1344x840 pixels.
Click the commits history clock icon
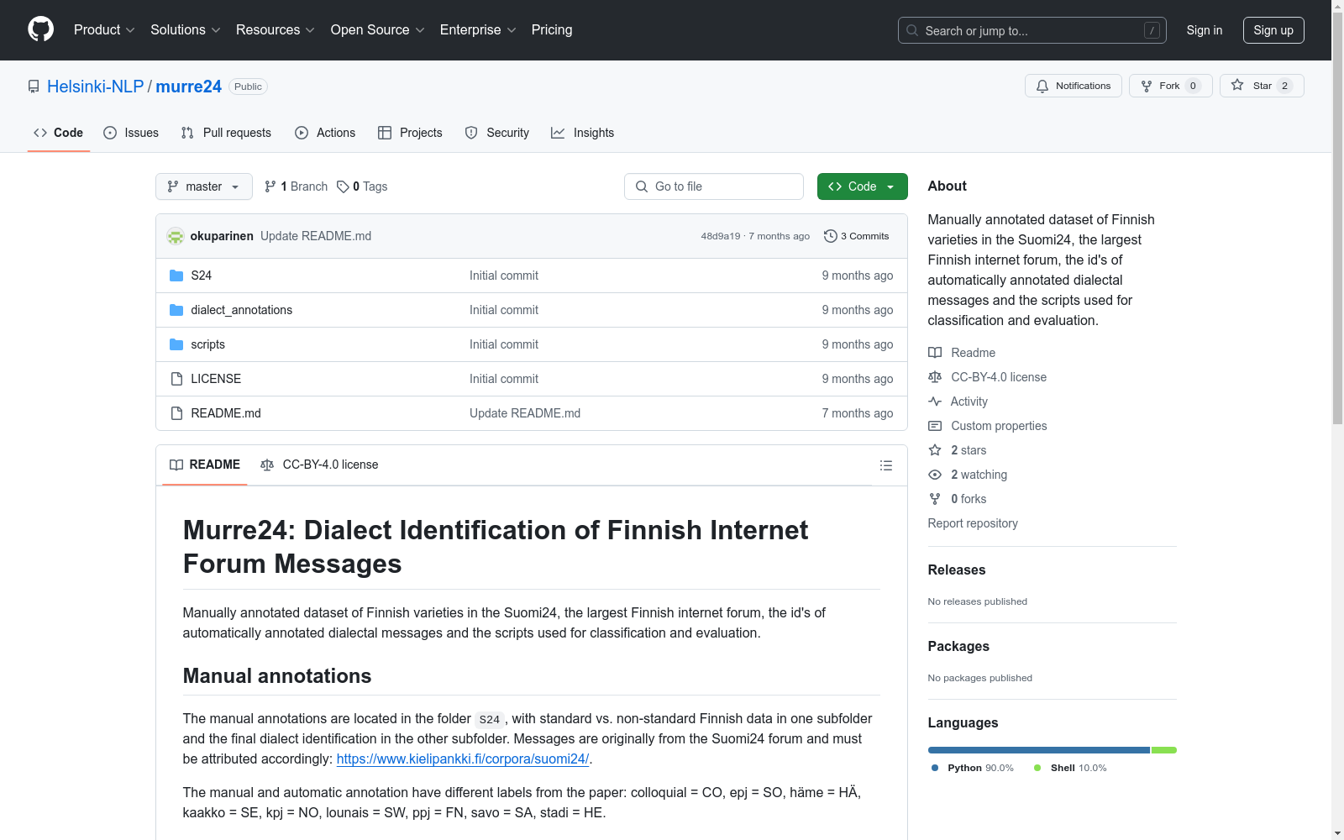point(830,236)
